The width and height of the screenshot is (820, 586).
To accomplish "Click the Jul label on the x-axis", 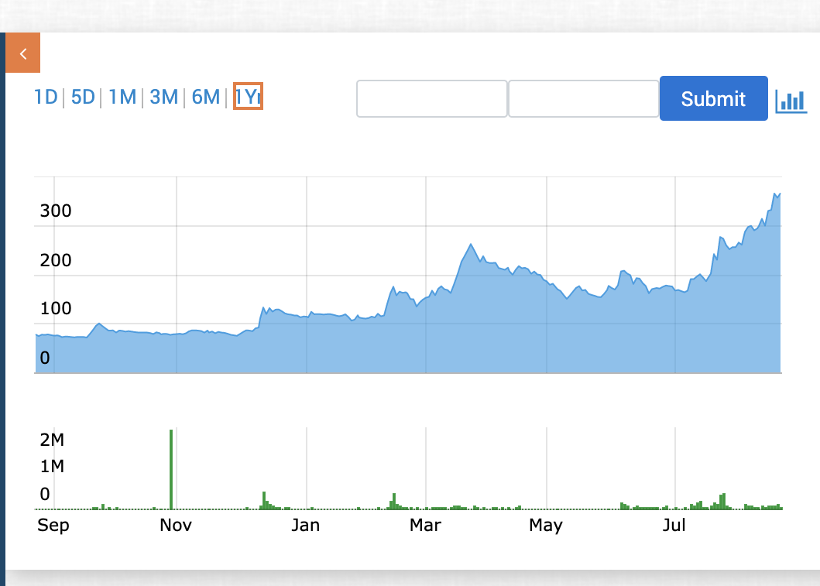I will click(674, 526).
